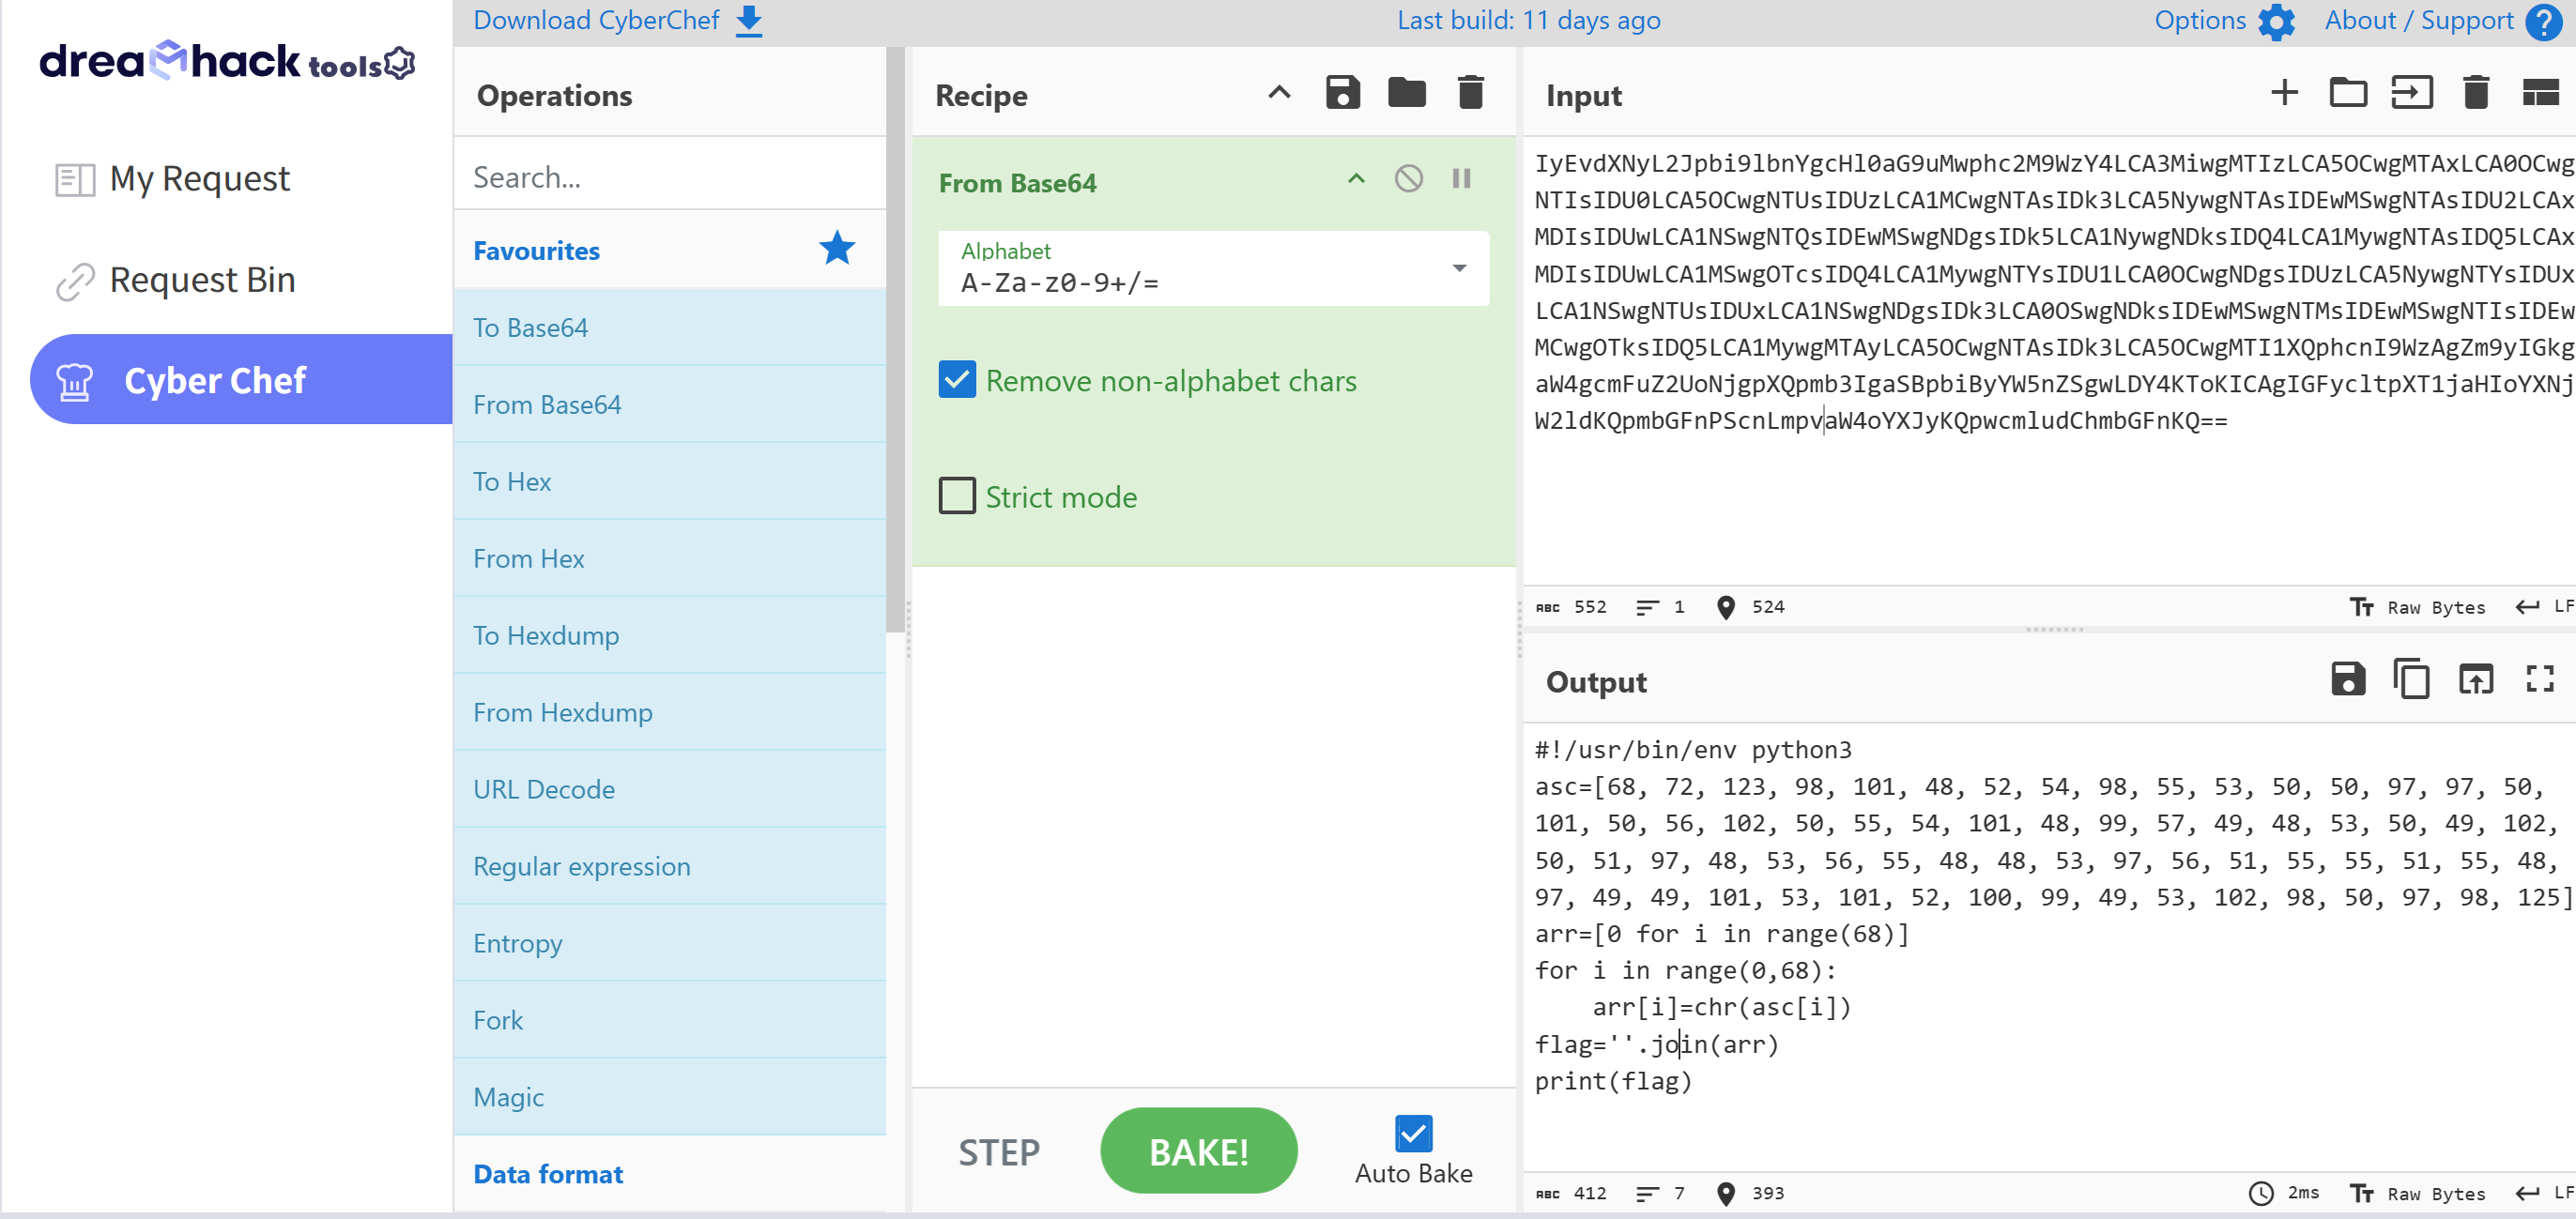Go to My Request in the sidebar
This screenshot has width=2576, height=1219.
(199, 179)
